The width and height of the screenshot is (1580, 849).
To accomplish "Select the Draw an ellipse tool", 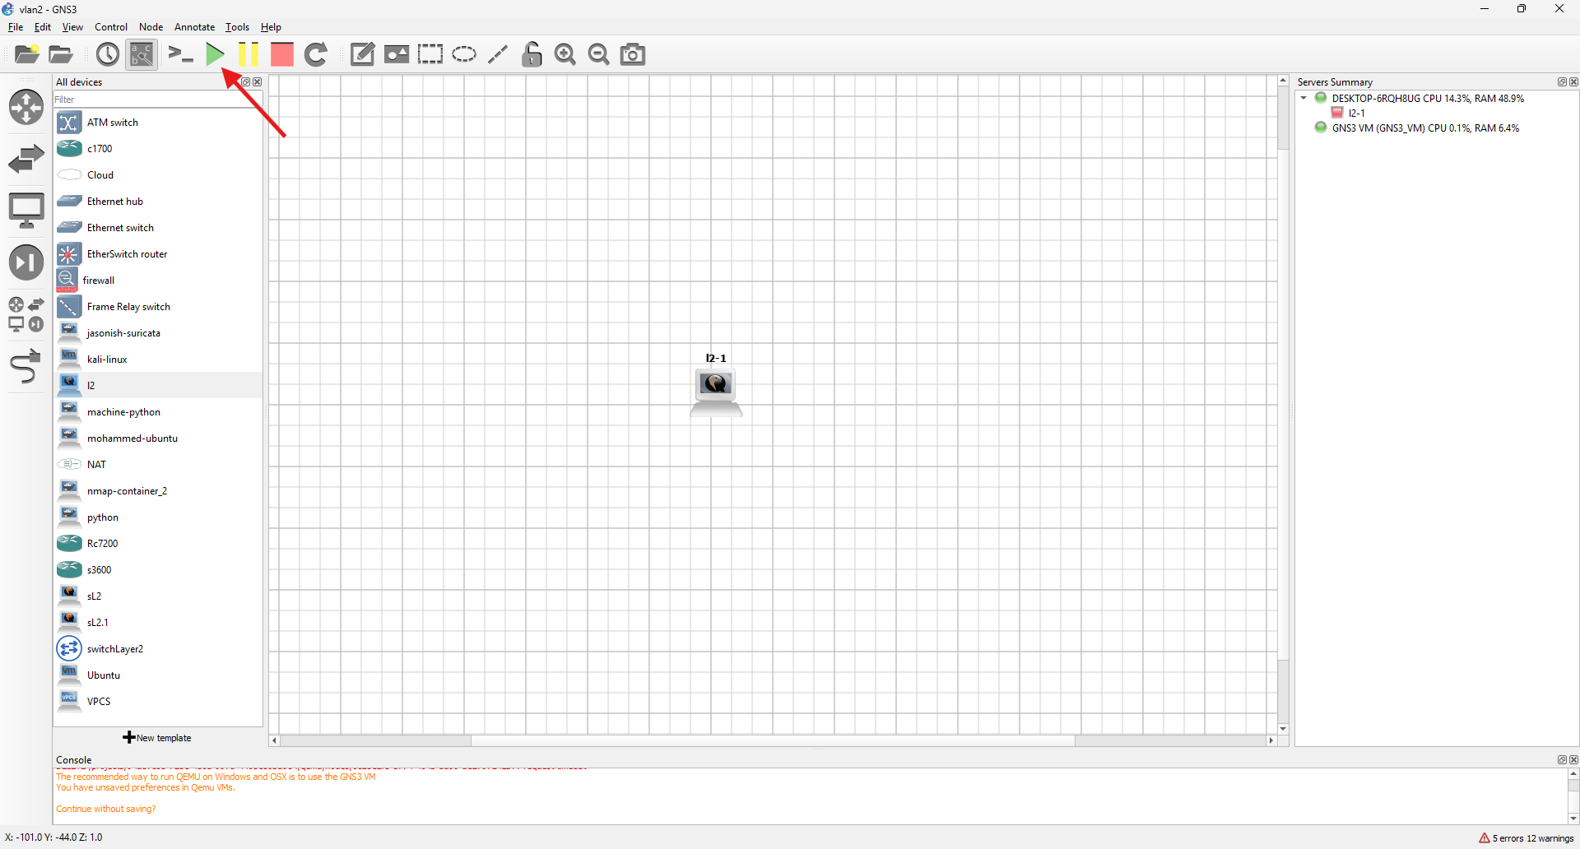I will tap(464, 54).
